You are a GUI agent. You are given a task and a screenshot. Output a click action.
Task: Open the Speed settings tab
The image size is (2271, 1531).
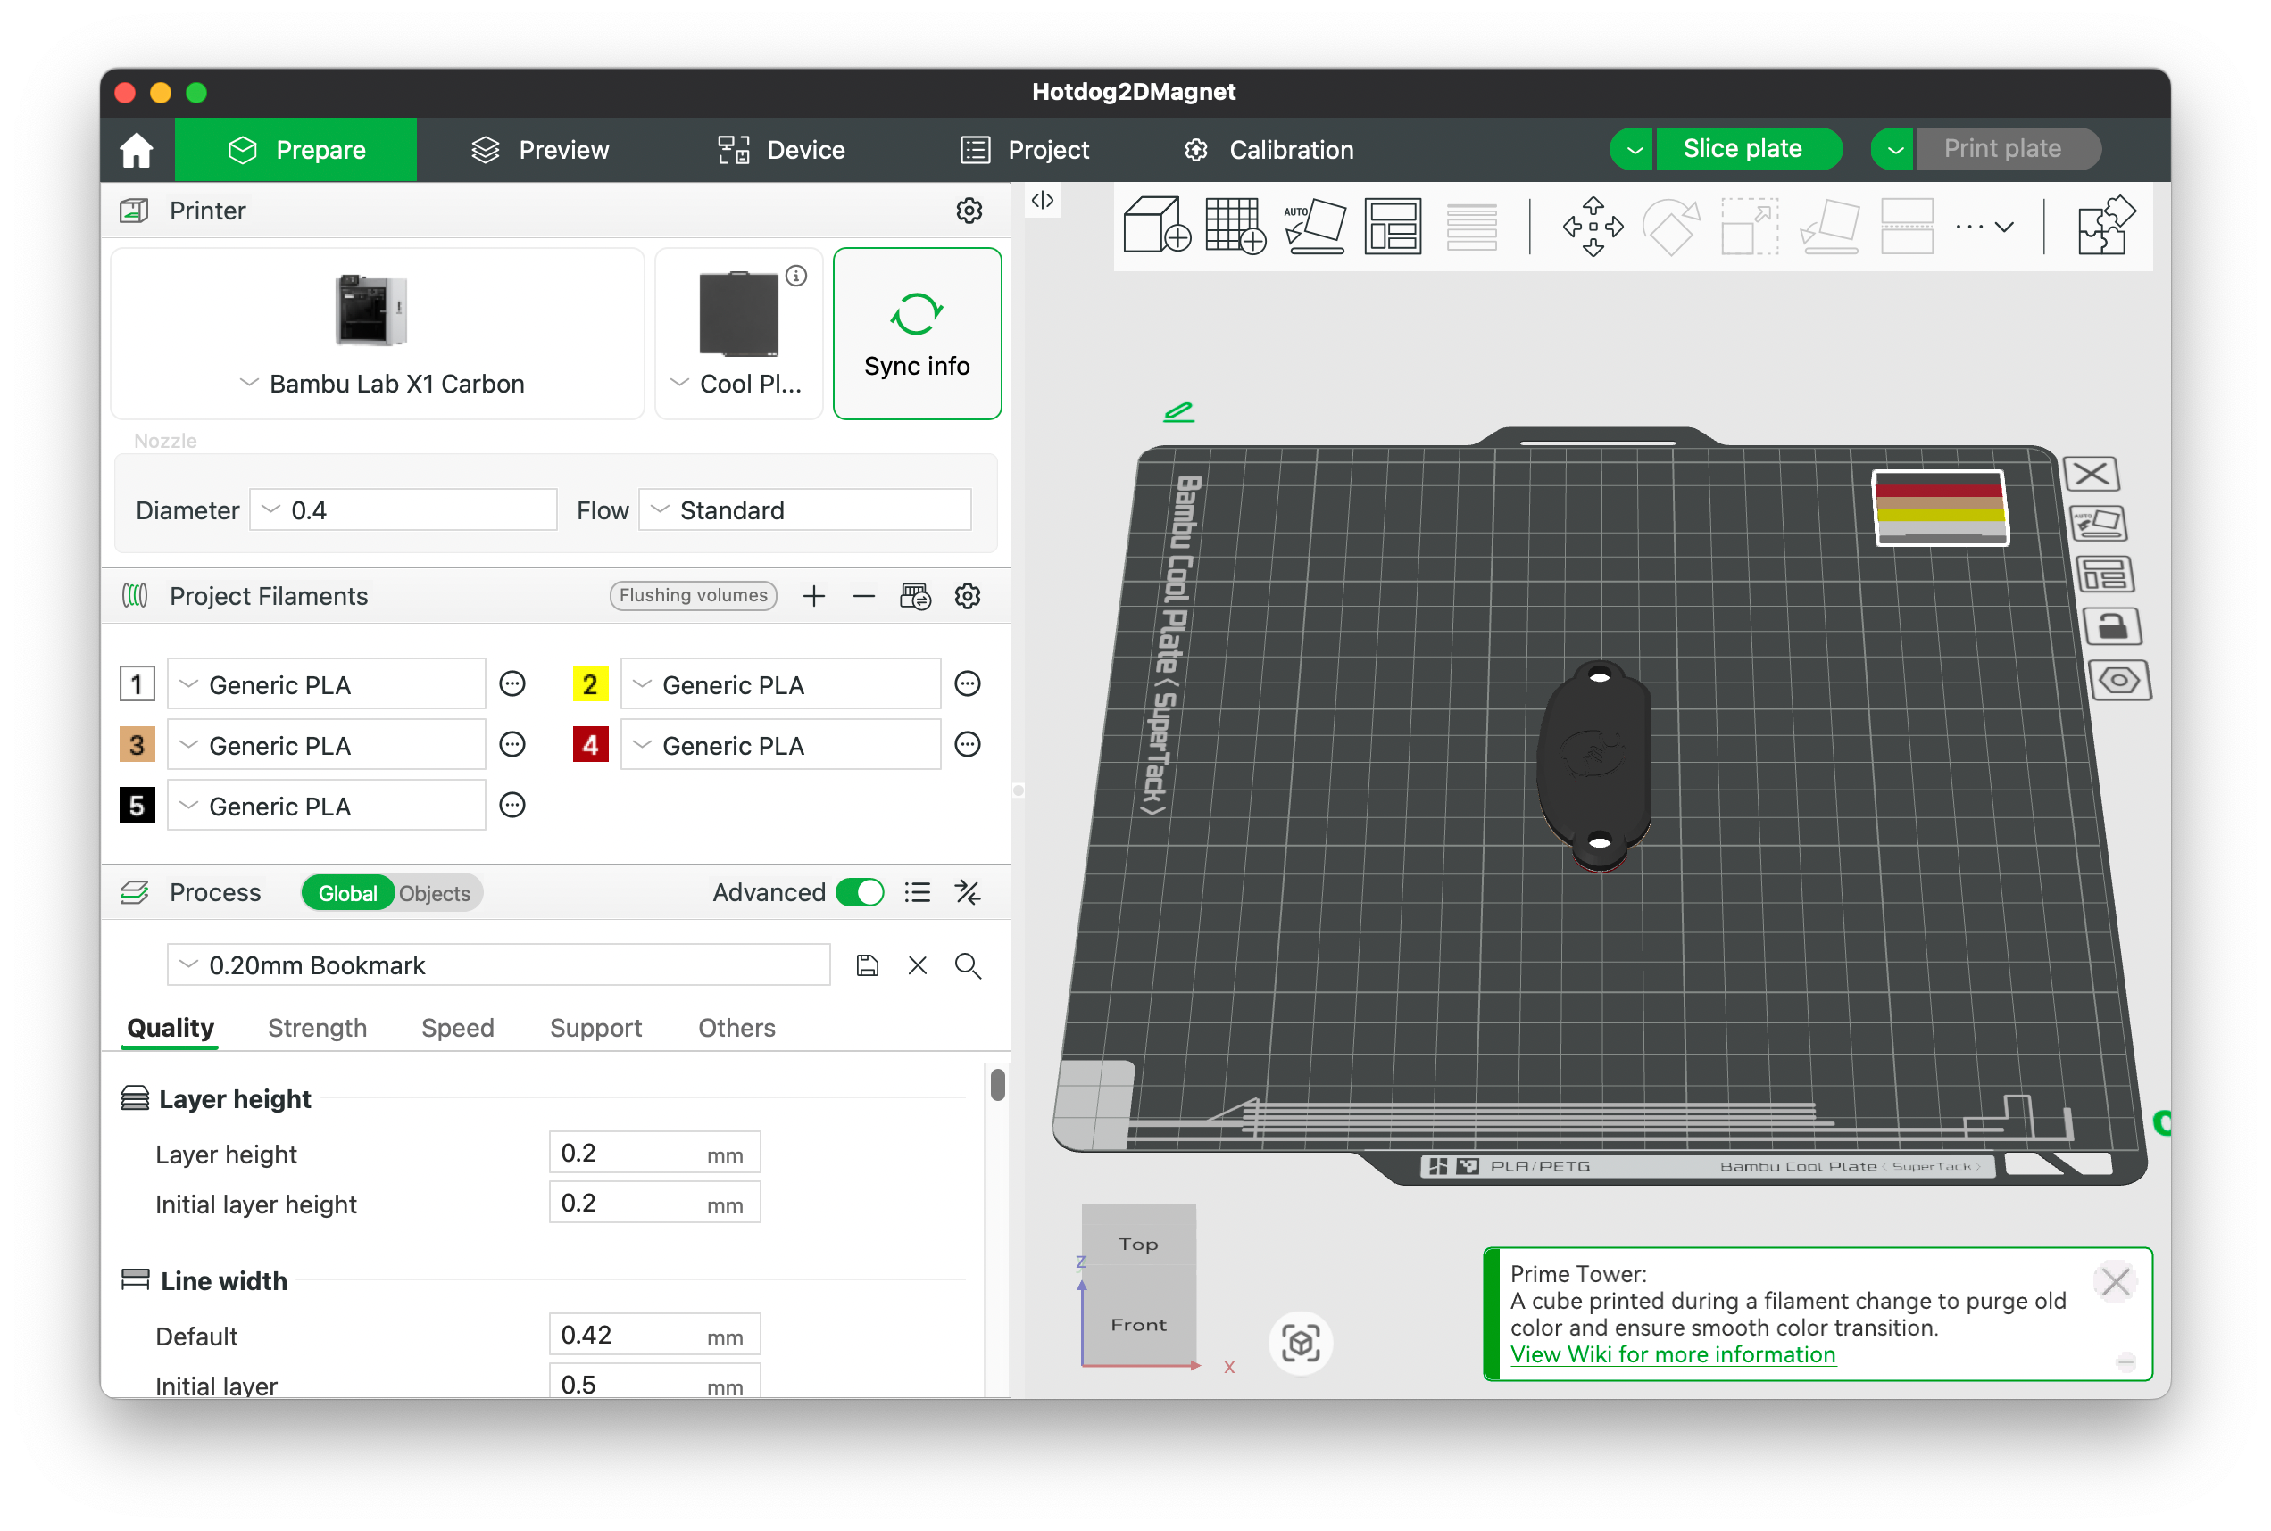click(x=457, y=1028)
